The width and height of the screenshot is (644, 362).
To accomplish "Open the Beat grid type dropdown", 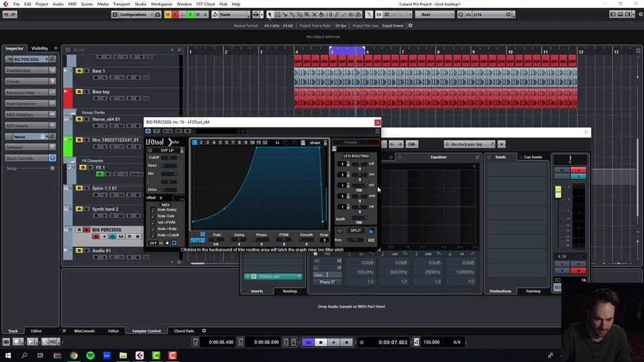I will pyautogui.click(x=435, y=14).
